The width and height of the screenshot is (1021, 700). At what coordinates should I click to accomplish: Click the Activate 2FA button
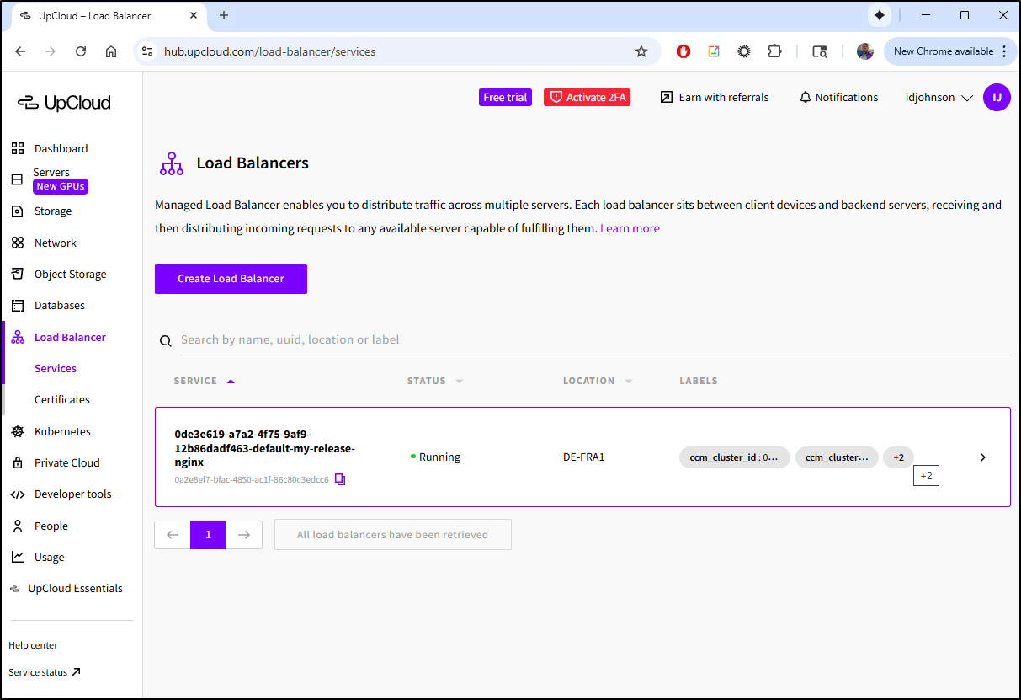(x=588, y=98)
